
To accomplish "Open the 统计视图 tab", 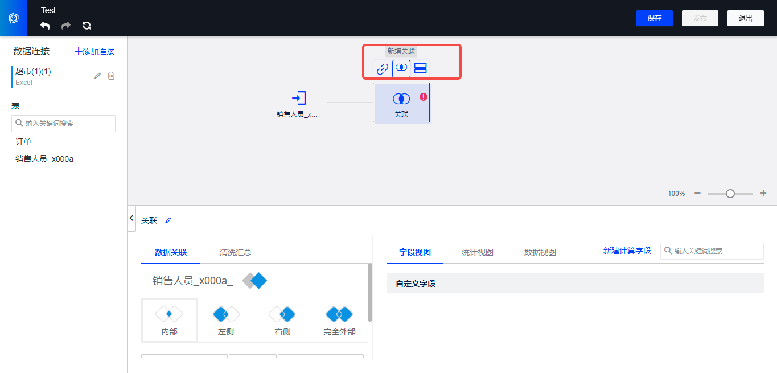I will click(478, 252).
